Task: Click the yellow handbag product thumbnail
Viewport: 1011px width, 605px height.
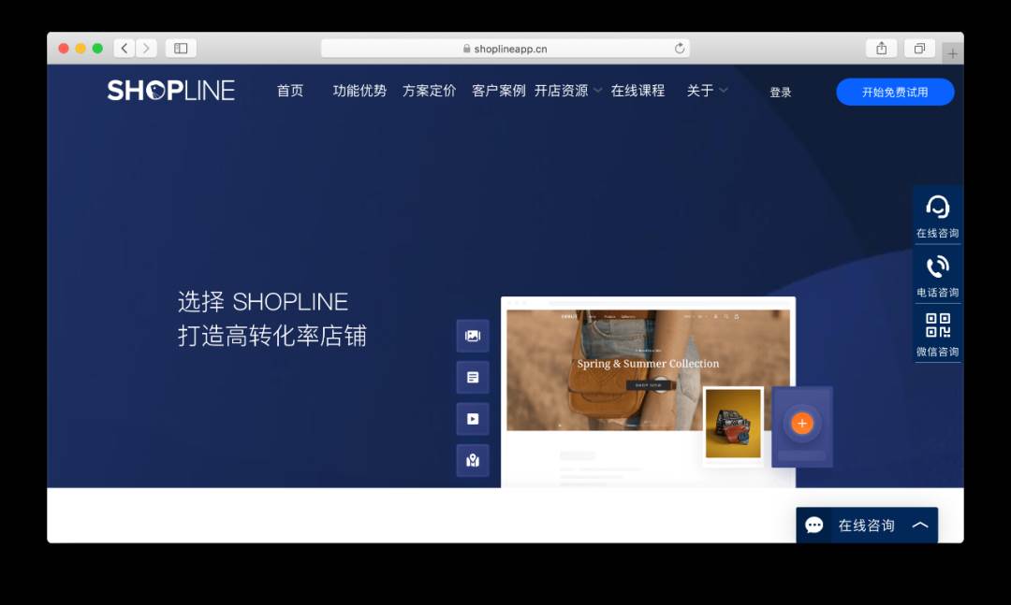Action: 733,424
